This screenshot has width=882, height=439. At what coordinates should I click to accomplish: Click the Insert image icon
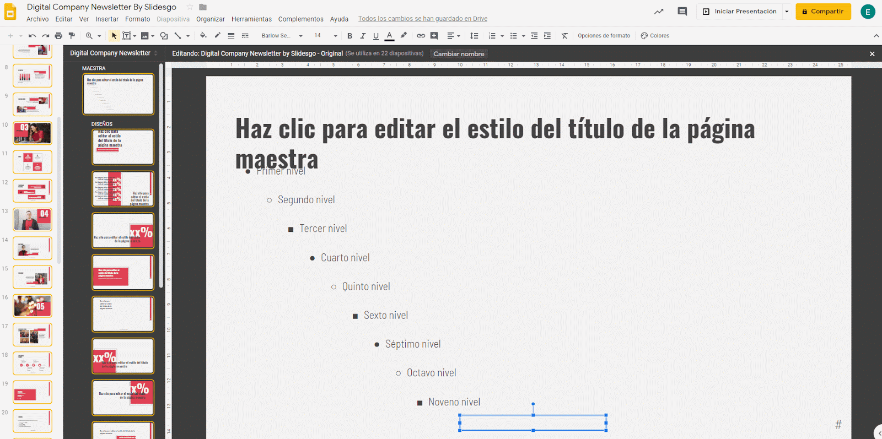point(145,36)
